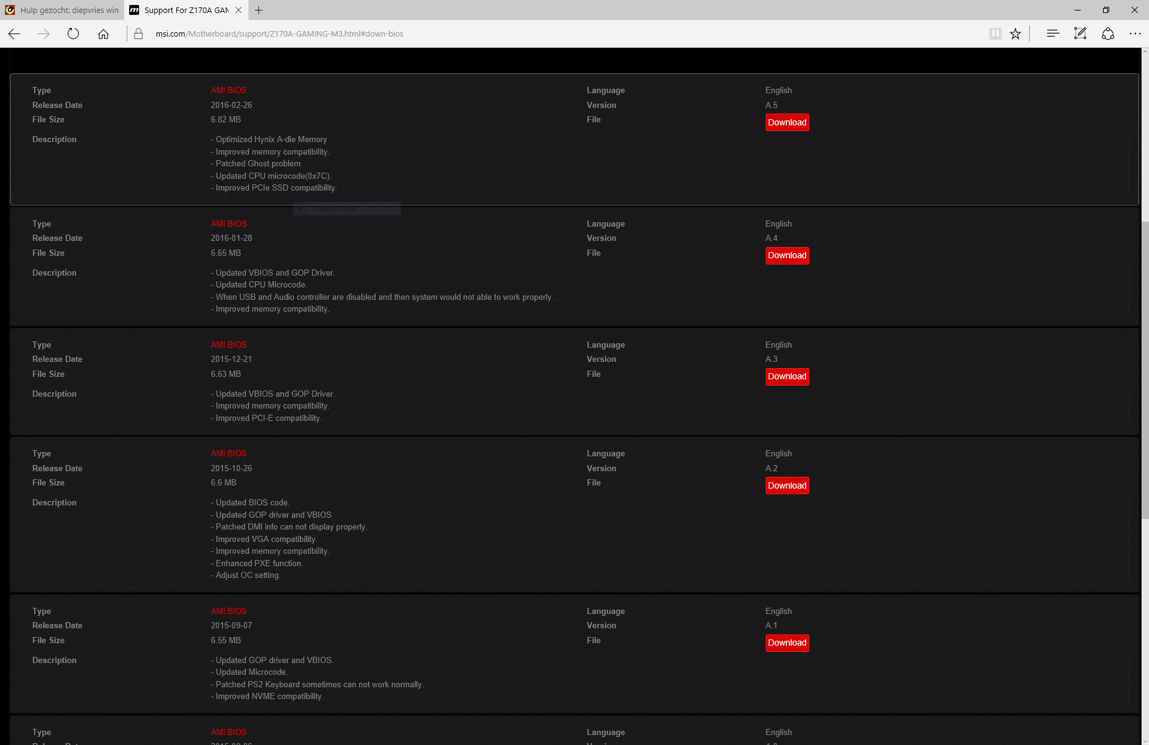Open a new browser tab
The image size is (1149, 745).
pos(258,10)
